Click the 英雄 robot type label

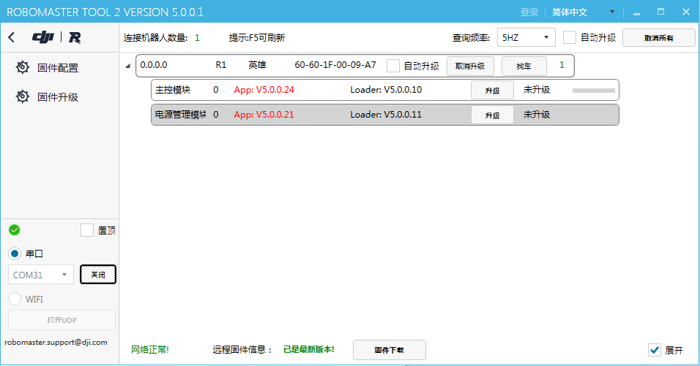point(257,65)
